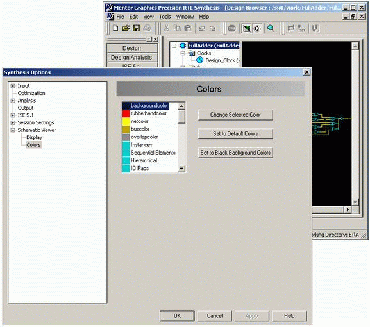Select Output in the options tree
Viewport: 370px width, 327px height.
point(26,108)
